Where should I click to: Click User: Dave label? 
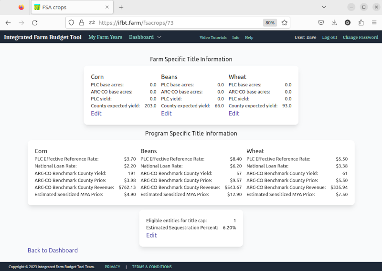point(305,37)
